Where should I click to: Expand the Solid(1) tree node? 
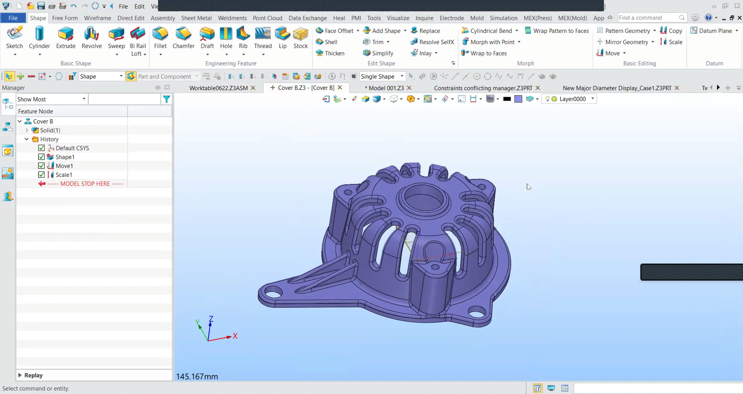point(27,130)
